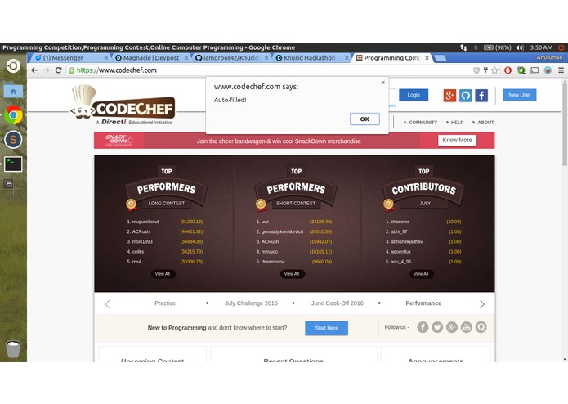Screen dimensions: 568x404
Task: Dismiss the alert with OK
Action: (365, 119)
